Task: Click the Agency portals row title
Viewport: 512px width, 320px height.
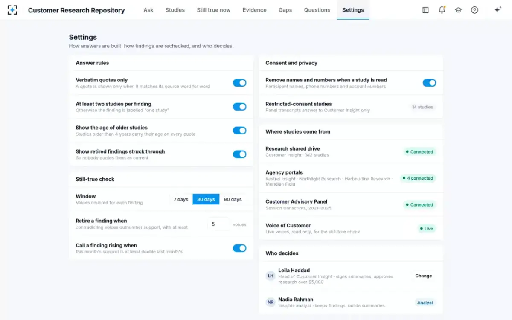Action: (x=284, y=172)
